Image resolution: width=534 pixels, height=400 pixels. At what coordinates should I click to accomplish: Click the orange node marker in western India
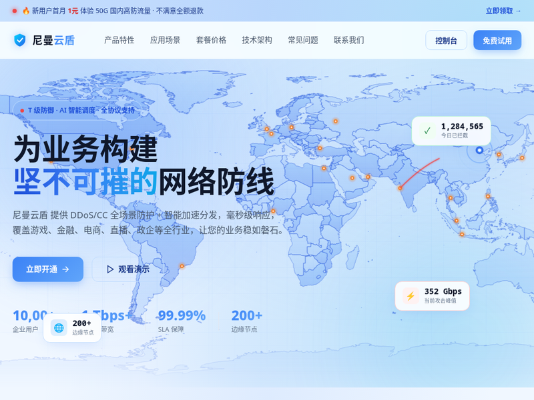click(400, 188)
